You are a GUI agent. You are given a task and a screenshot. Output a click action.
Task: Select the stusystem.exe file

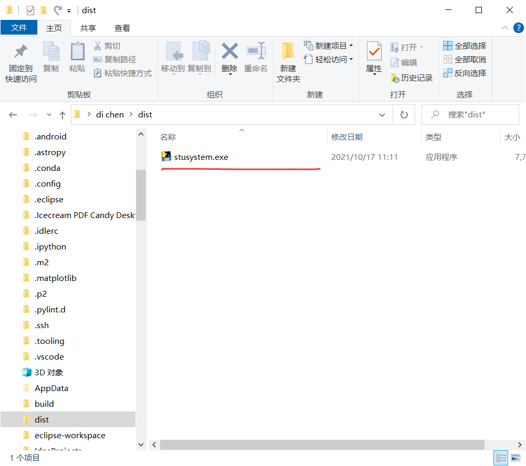201,157
